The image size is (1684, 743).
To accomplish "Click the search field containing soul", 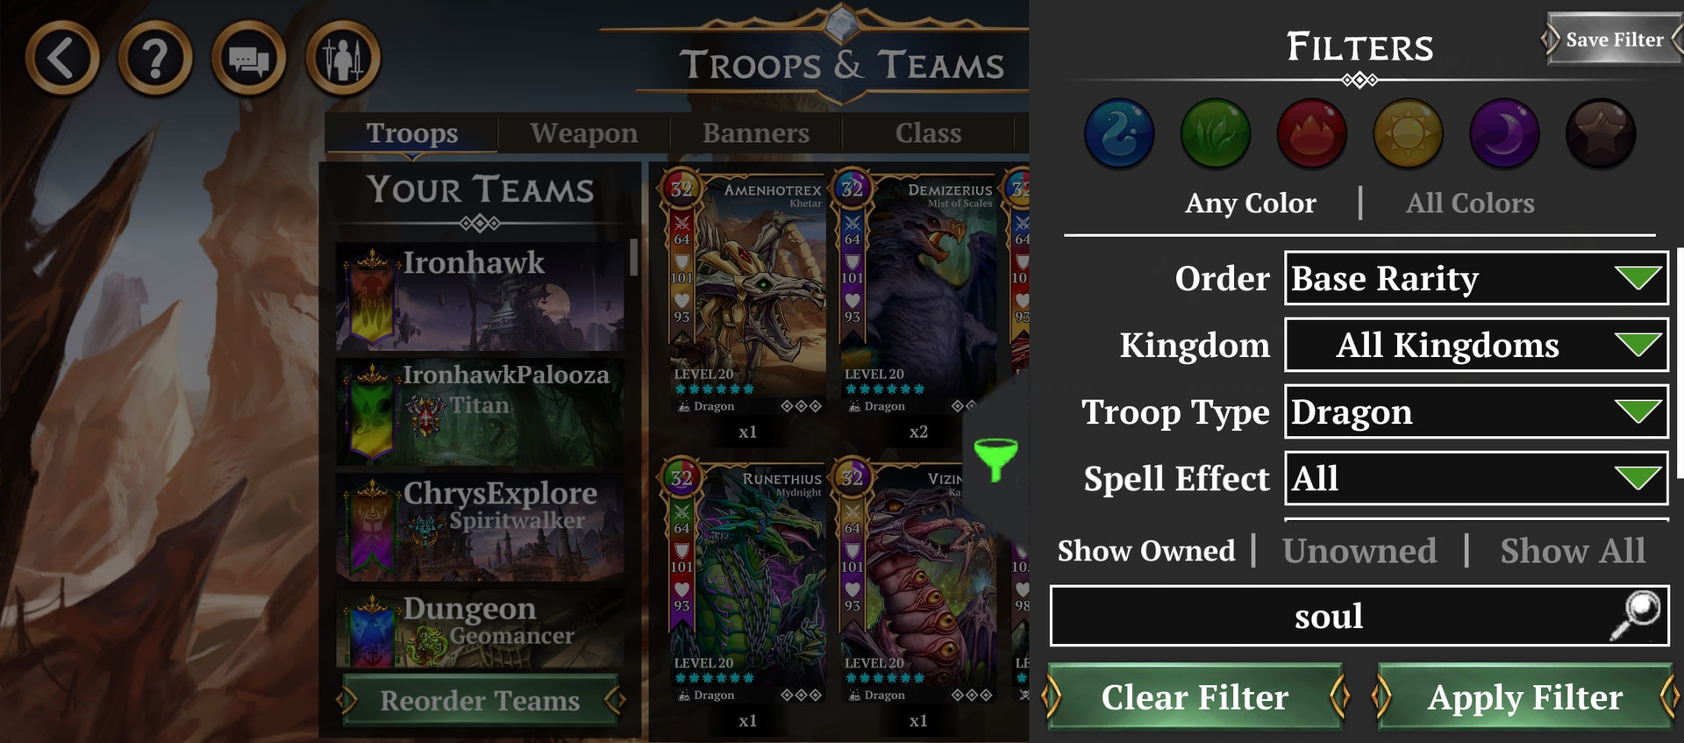I will point(1359,616).
